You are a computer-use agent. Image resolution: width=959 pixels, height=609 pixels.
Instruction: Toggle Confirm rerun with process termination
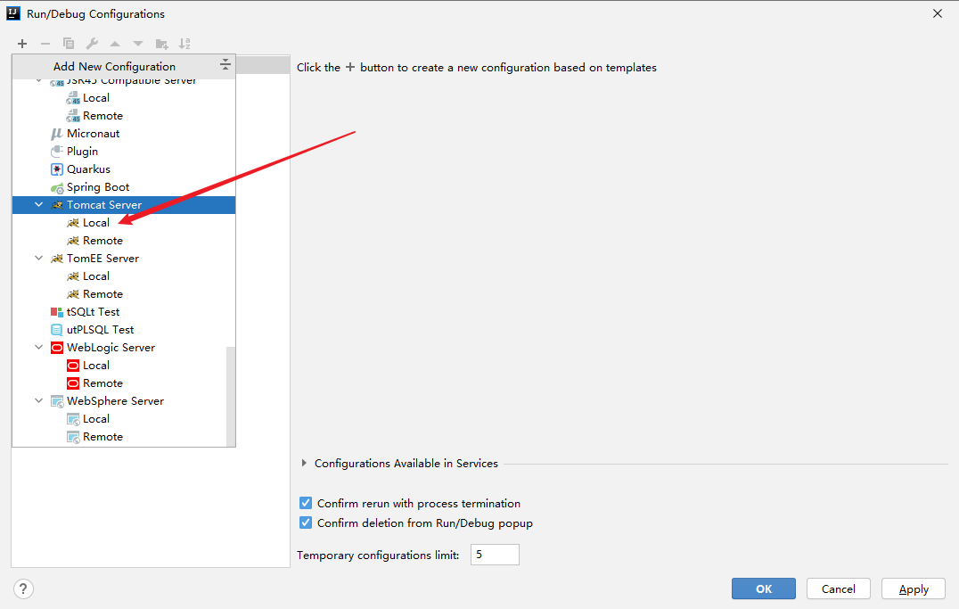pyautogui.click(x=306, y=503)
